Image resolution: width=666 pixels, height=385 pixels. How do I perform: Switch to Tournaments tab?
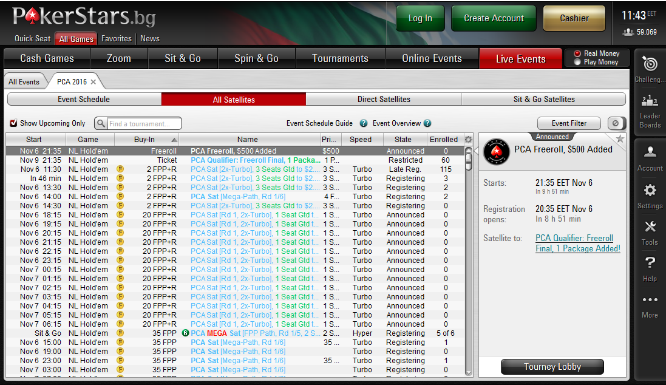(340, 58)
